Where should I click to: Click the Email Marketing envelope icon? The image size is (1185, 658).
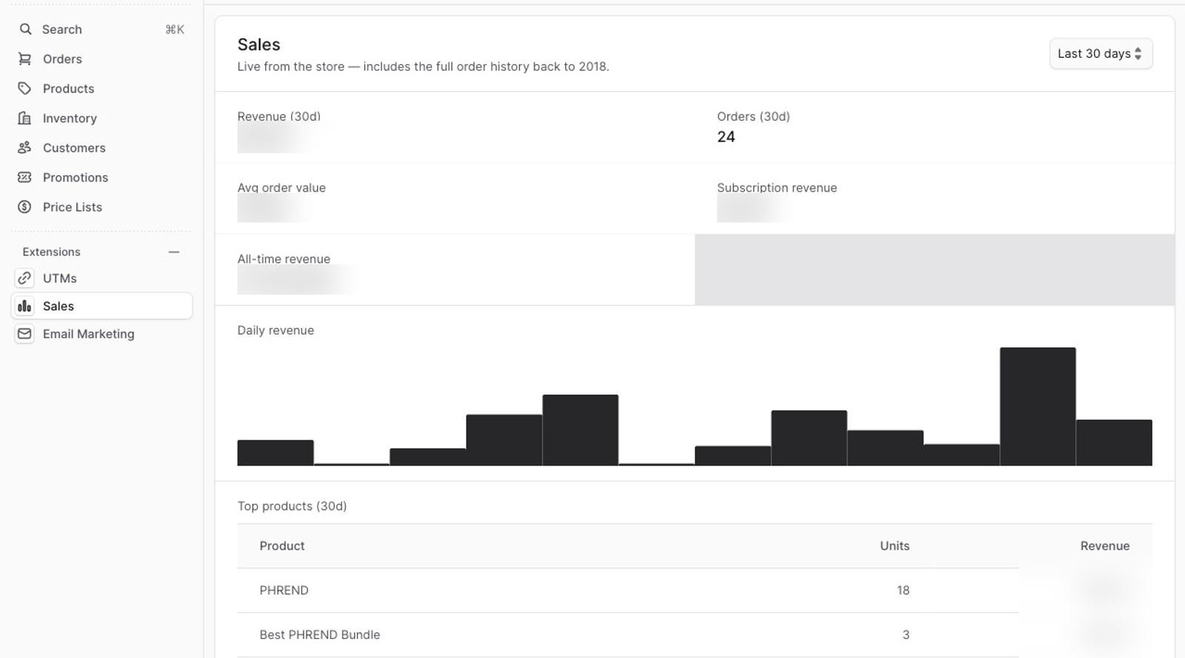24,334
